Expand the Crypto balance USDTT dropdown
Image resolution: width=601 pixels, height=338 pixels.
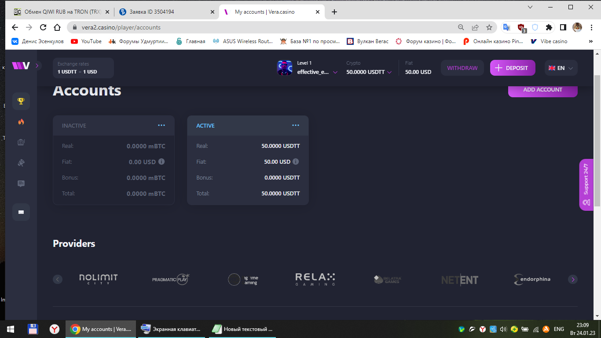click(369, 72)
